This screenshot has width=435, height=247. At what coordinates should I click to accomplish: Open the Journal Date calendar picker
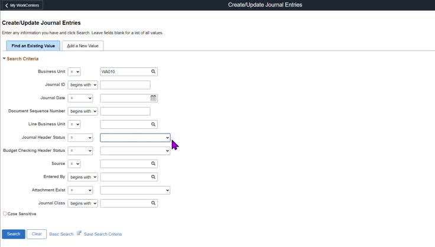click(x=153, y=98)
